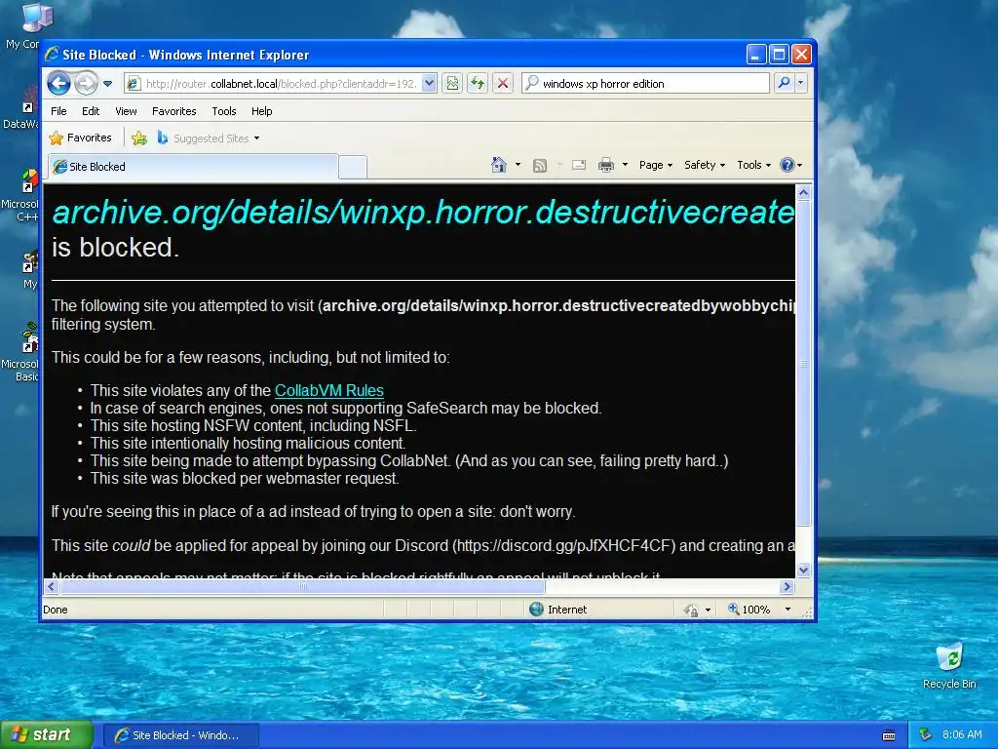Click the discord.gg invite URL text

[565, 546]
